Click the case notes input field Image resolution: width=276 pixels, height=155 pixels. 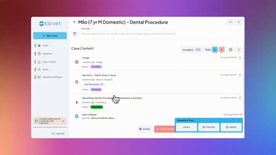pos(161,34)
